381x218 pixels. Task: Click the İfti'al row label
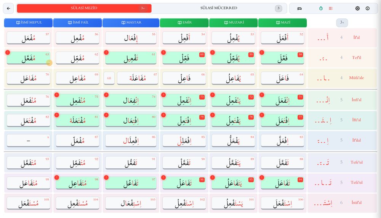click(x=357, y=120)
